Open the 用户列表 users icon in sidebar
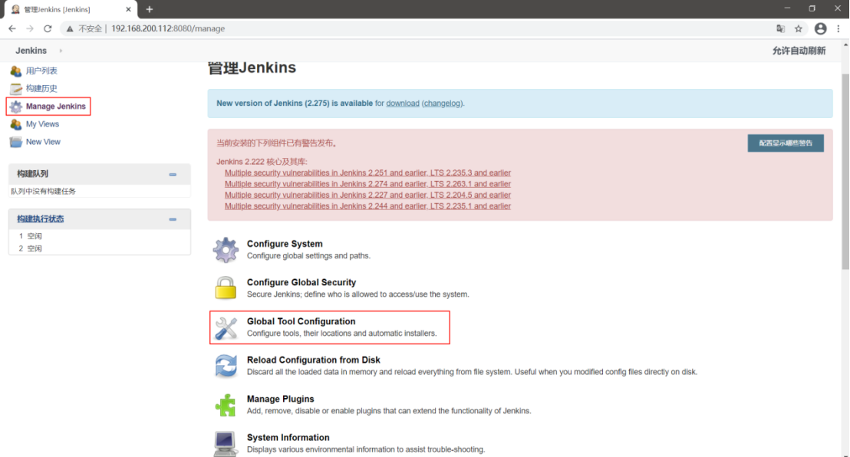 15,71
